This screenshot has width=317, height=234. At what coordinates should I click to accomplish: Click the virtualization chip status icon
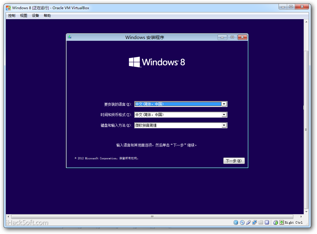[x=267, y=222]
